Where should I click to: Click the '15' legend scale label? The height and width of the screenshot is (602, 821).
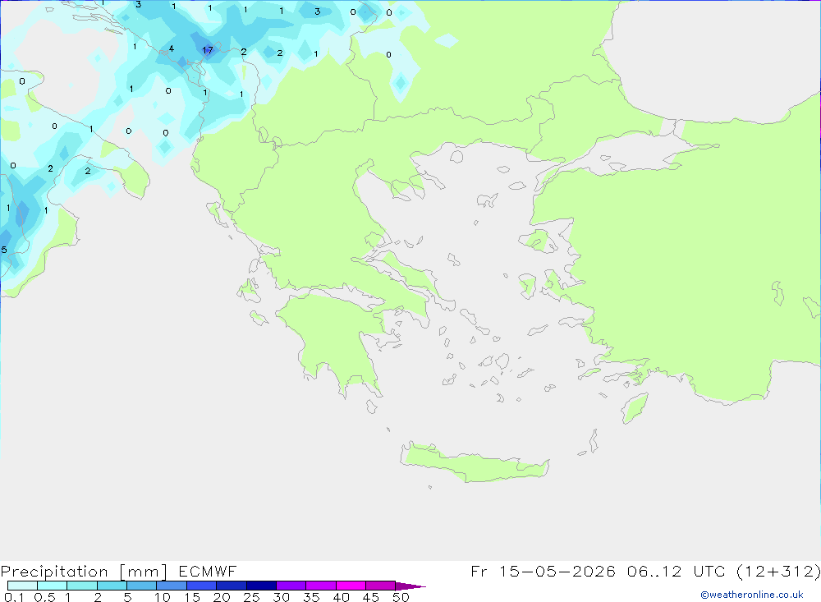[x=192, y=597]
